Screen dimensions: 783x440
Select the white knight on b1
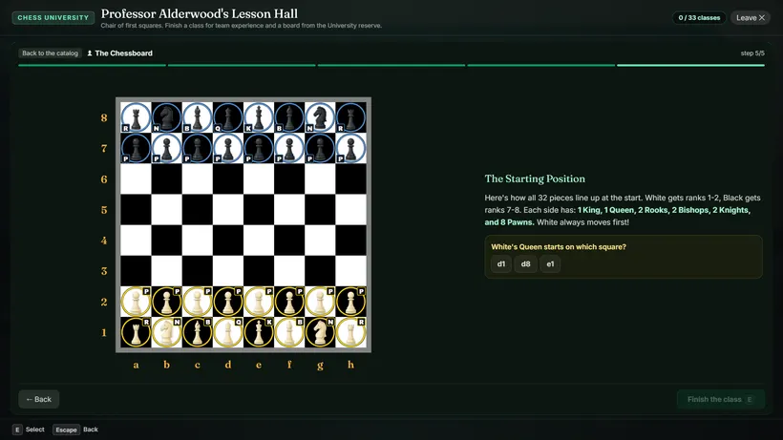pyautogui.click(x=166, y=332)
